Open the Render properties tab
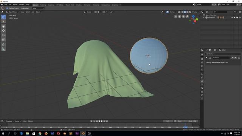 [x=202, y=59]
